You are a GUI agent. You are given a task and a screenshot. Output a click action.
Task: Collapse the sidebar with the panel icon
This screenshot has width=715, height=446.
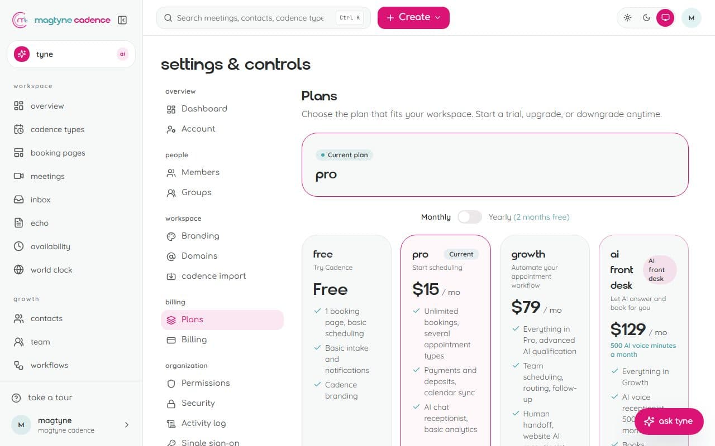122,20
